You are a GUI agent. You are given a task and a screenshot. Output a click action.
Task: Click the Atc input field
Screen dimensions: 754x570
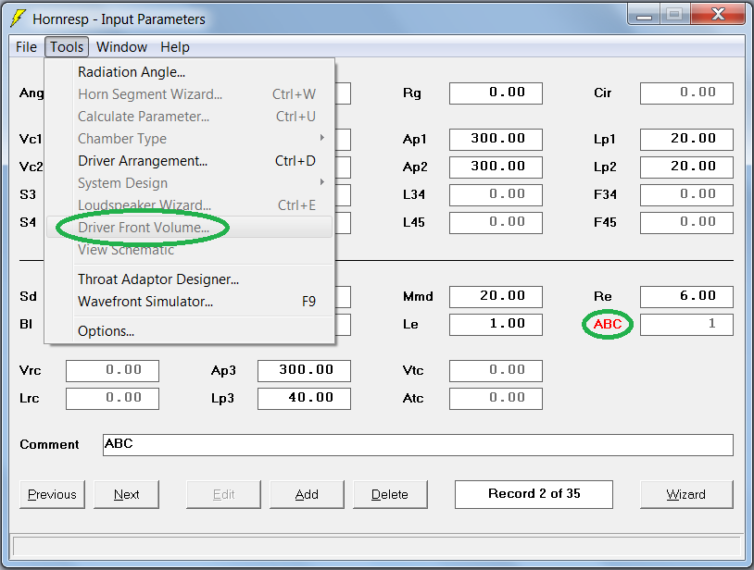[x=496, y=399]
